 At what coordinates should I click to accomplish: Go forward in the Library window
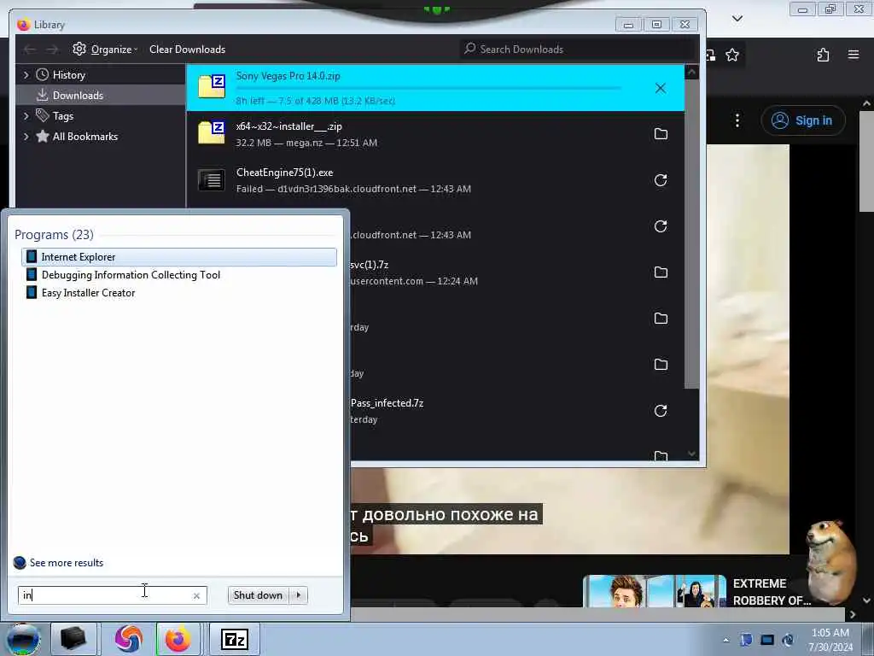pyautogui.click(x=52, y=50)
